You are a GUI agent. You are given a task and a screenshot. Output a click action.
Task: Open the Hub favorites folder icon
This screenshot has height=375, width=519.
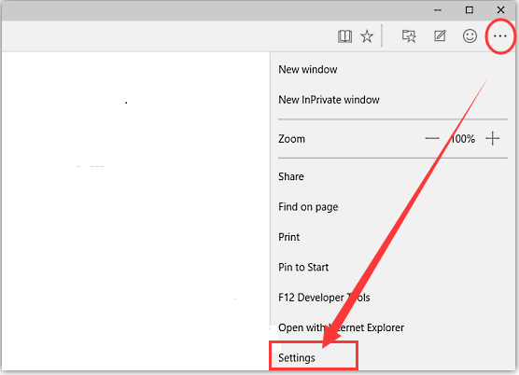(x=409, y=36)
